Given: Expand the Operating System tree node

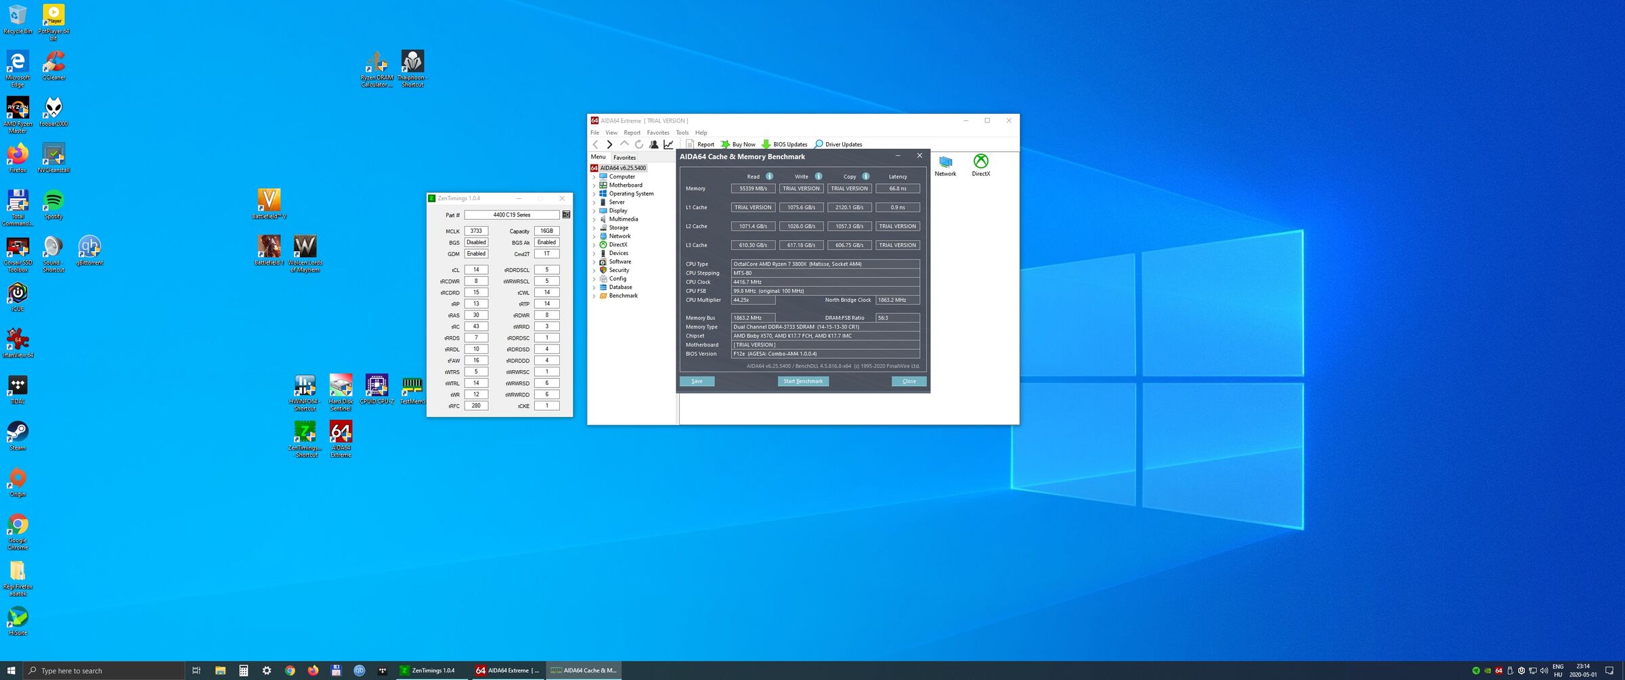Looking at the screenshot, I should 594,194.
